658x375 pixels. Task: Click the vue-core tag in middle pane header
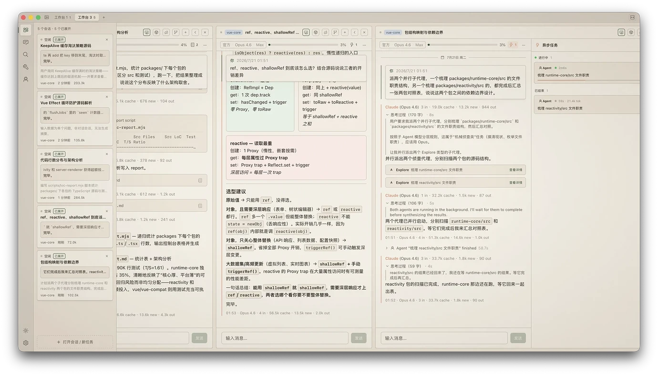coord(234,32)
